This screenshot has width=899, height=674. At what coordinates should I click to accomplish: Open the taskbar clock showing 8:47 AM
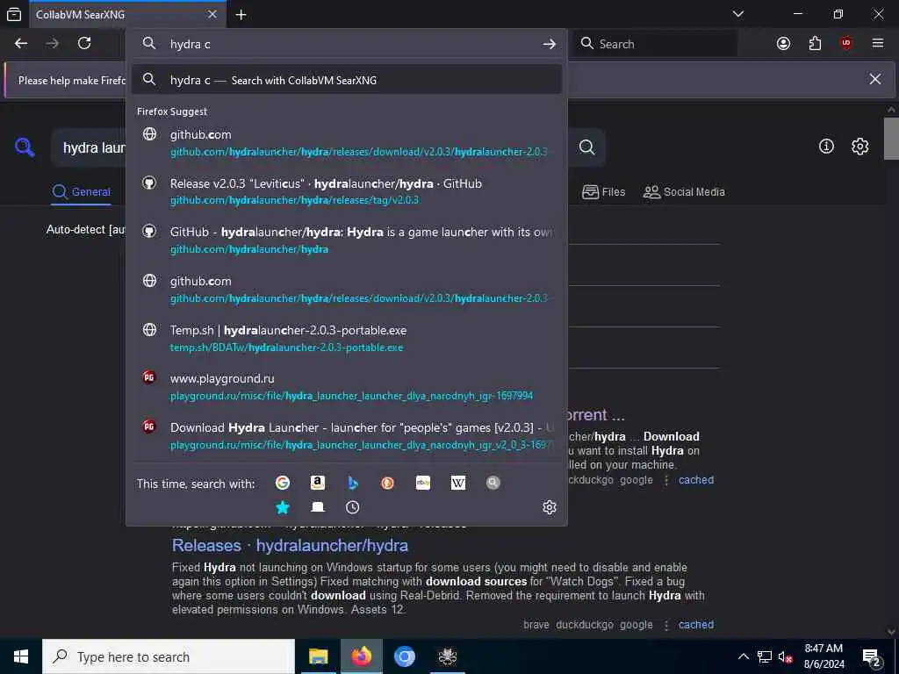pyautogui.click(x=823, y=656)
